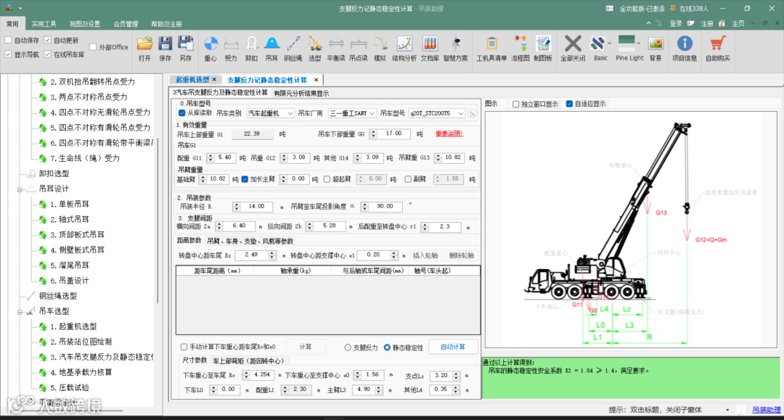Click 重要说明! link
This screenshot has height=420, width=784.
pos(449,134)
